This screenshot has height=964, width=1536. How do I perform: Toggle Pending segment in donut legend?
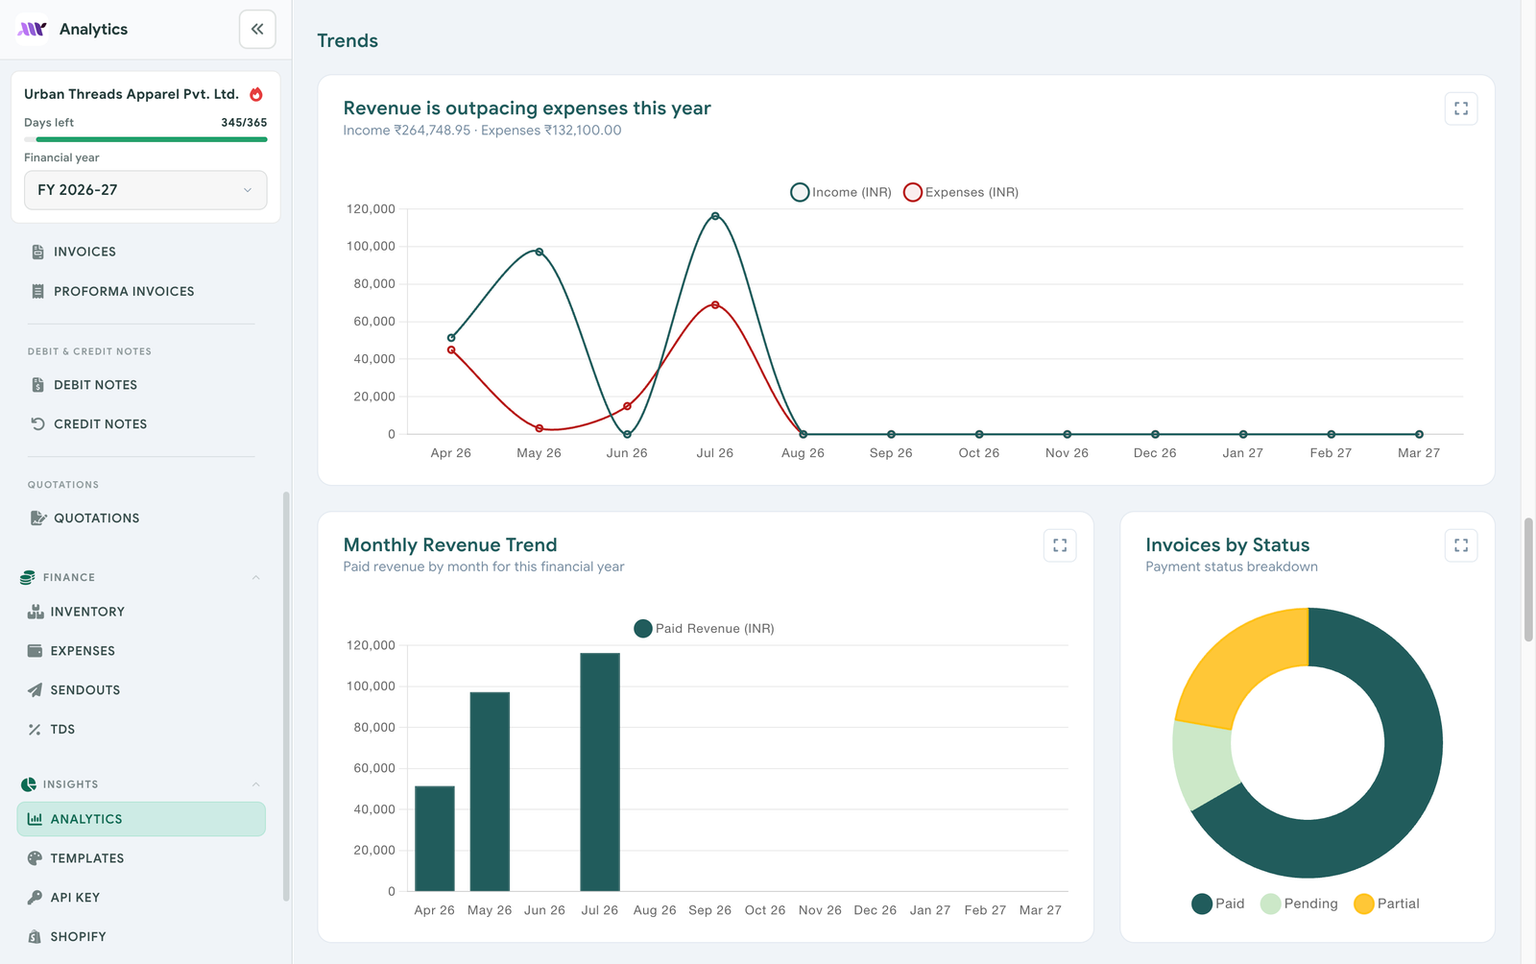1299,904
